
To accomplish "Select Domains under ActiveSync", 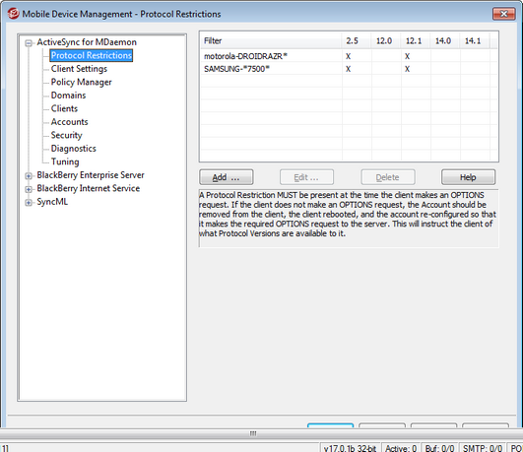I will 68,96.
